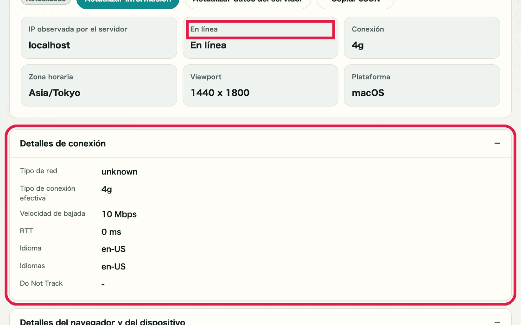Click the Actualizado status button
This screenshot has width=521, height=325.
(45, 2)
